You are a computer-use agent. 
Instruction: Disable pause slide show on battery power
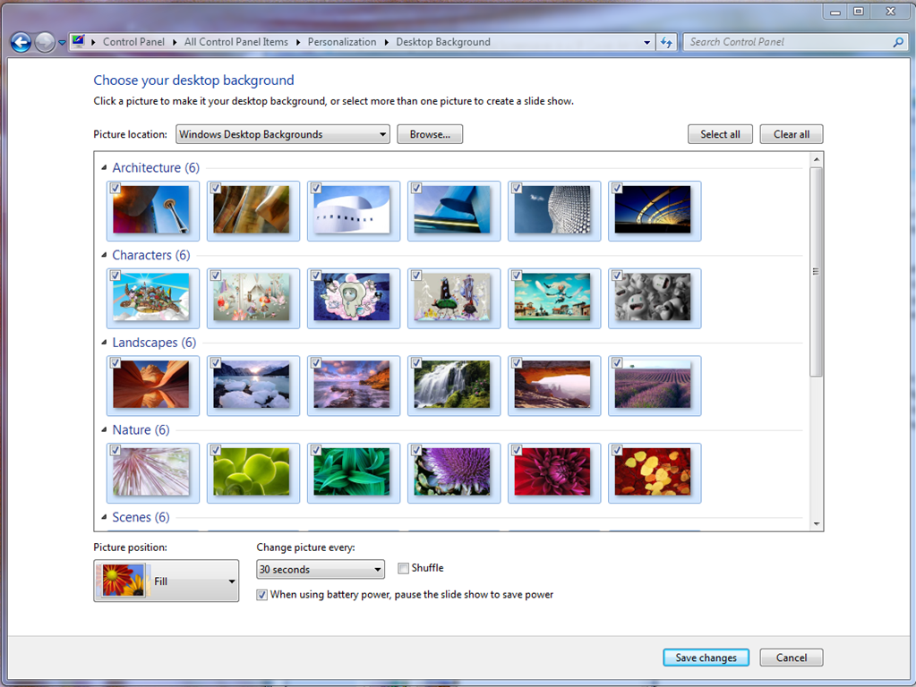click(x=261, y=595)
